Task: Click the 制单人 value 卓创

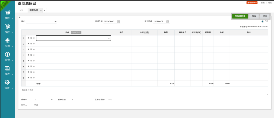Action: [36, 105]
